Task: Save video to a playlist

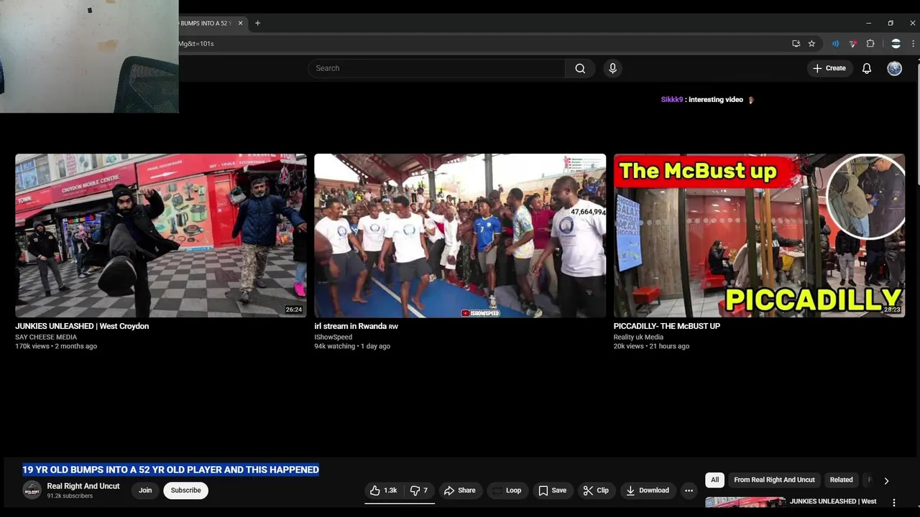Action: [x=552, y=490]
